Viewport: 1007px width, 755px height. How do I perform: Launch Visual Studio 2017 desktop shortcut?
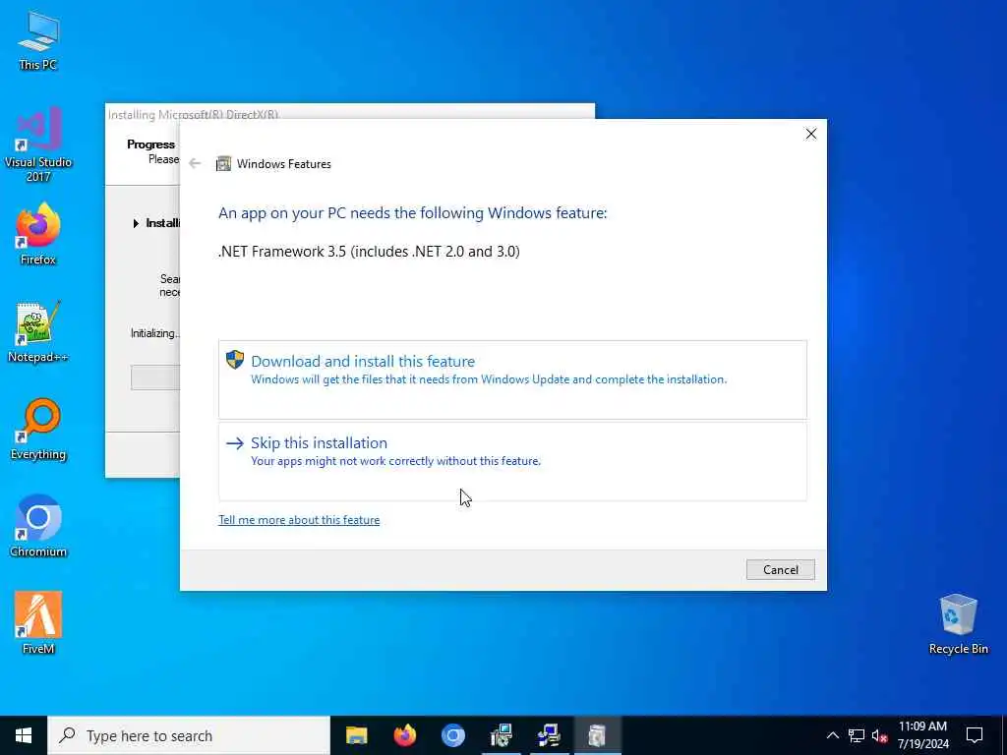(x=38, y=145)
